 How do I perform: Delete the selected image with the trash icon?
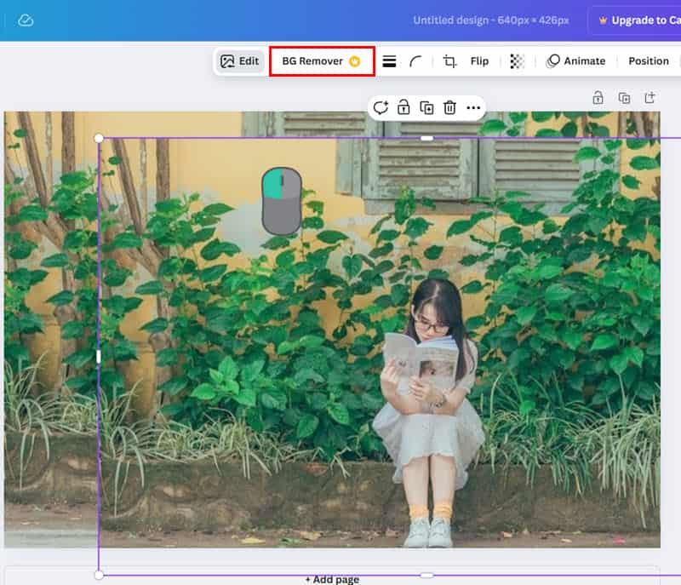point(449,107)
